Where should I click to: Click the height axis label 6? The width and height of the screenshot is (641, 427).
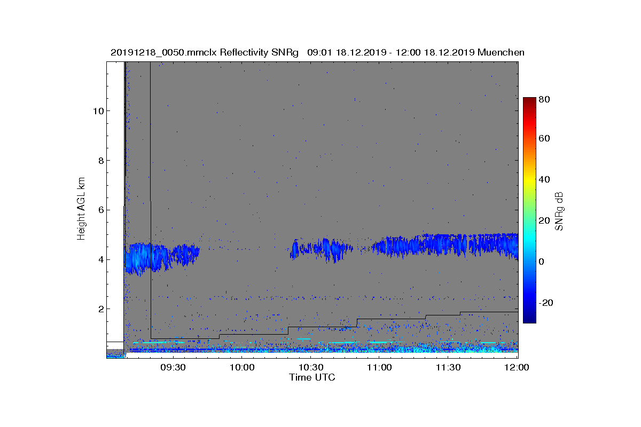(100, 210)
